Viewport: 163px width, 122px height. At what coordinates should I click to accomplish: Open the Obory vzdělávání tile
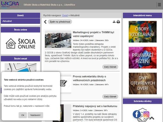click(x=143, y=32)
